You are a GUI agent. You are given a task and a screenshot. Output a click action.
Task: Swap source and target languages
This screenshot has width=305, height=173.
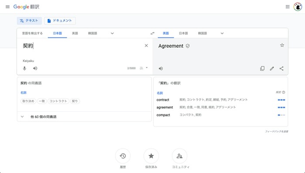152,33
